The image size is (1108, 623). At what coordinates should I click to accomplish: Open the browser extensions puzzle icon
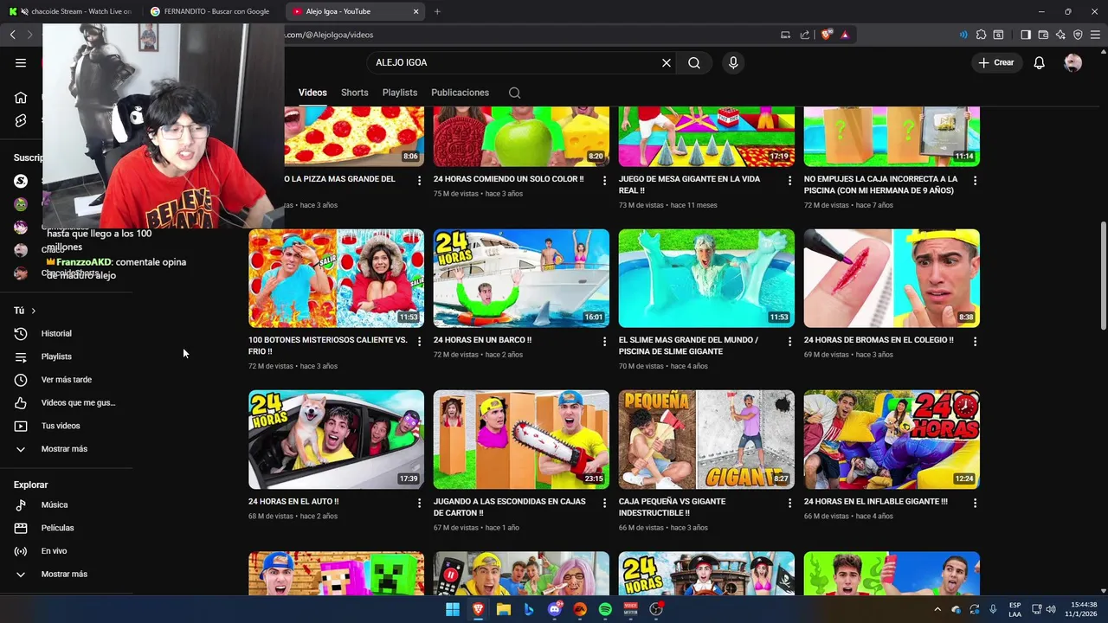pos(981,35)
